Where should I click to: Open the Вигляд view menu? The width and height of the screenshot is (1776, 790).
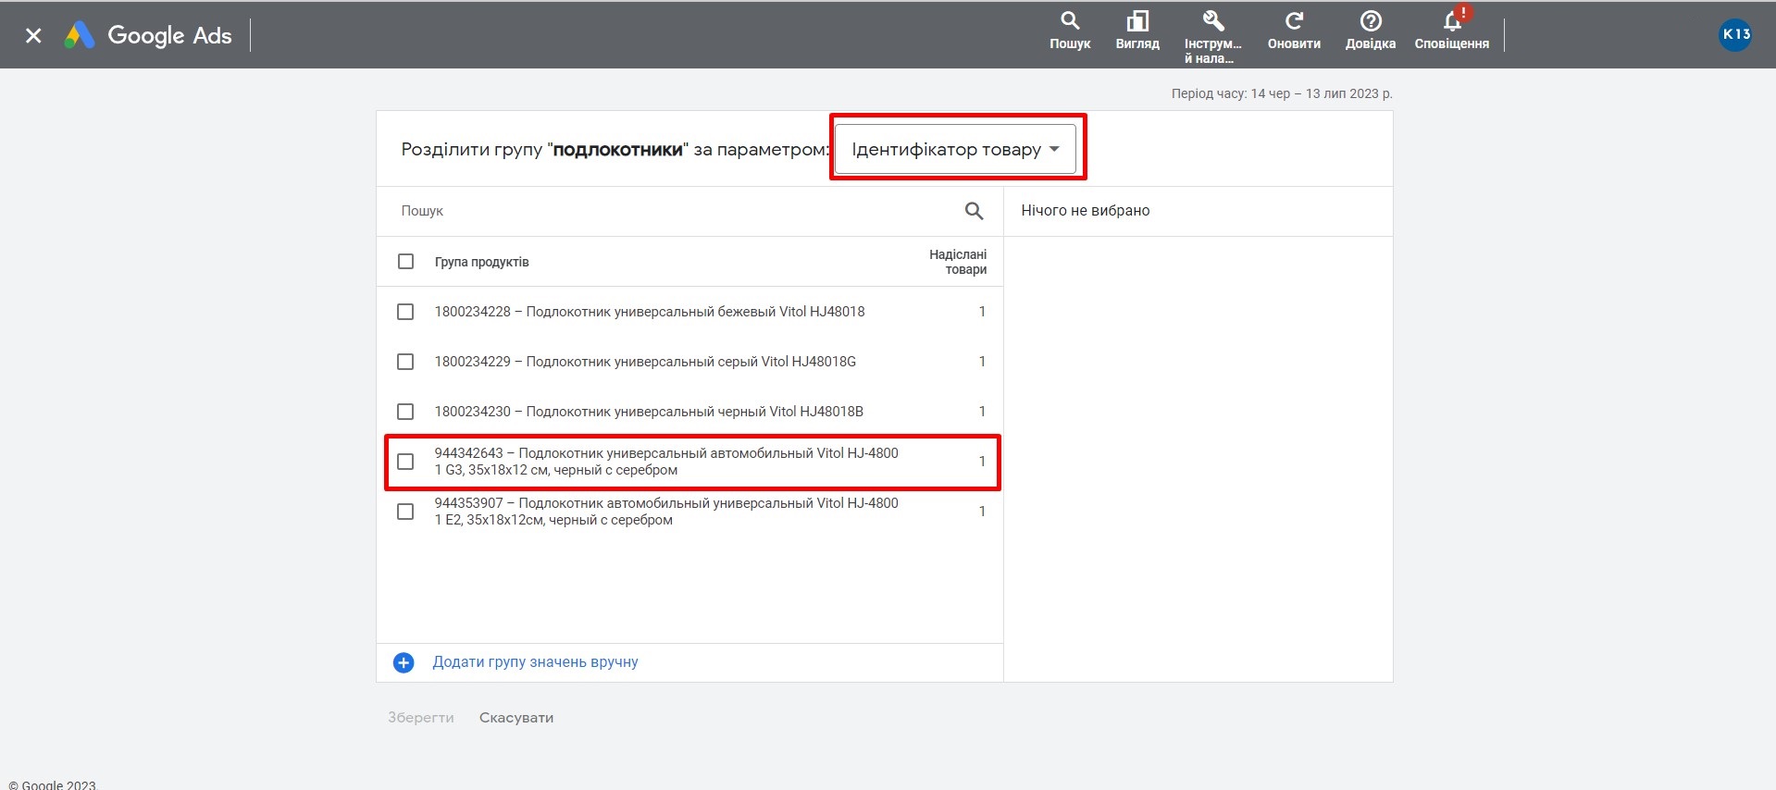click(x=1137, y=31)
